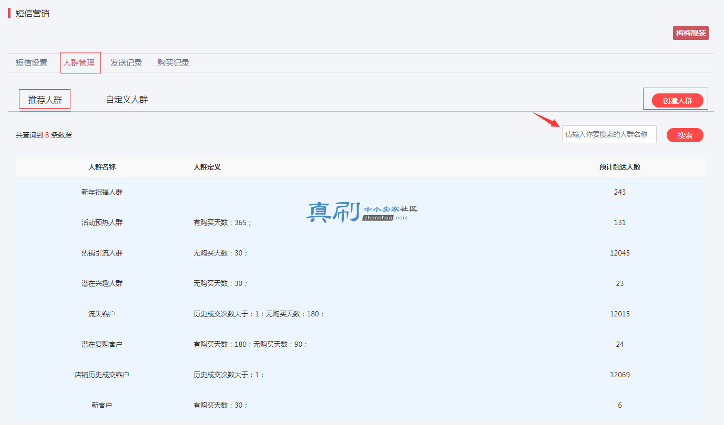724x425 pixels.
Task: Open the 发送记录 tab
Action: 126,63
